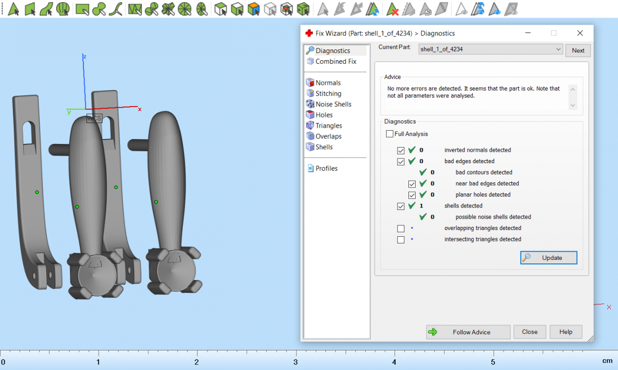This screenshot has width=618, height=370.
Task: Open the Noise Shells fix page
Action: coord(333,104)
